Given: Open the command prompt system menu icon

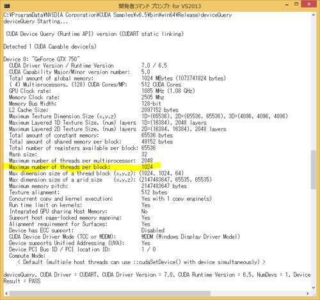Looking at the screenshot, I should (7, 6).
